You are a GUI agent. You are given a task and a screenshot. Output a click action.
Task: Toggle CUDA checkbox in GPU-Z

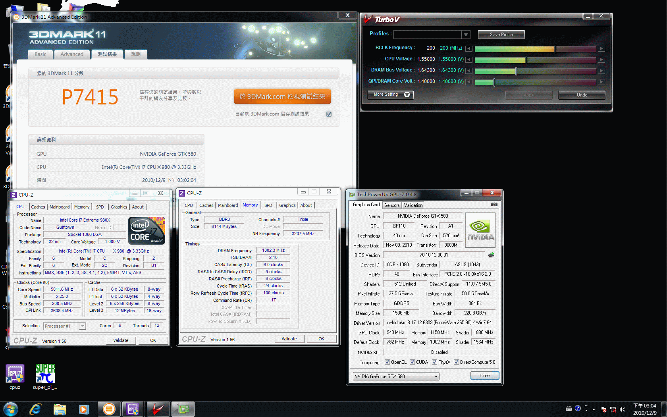pos(412,362)
